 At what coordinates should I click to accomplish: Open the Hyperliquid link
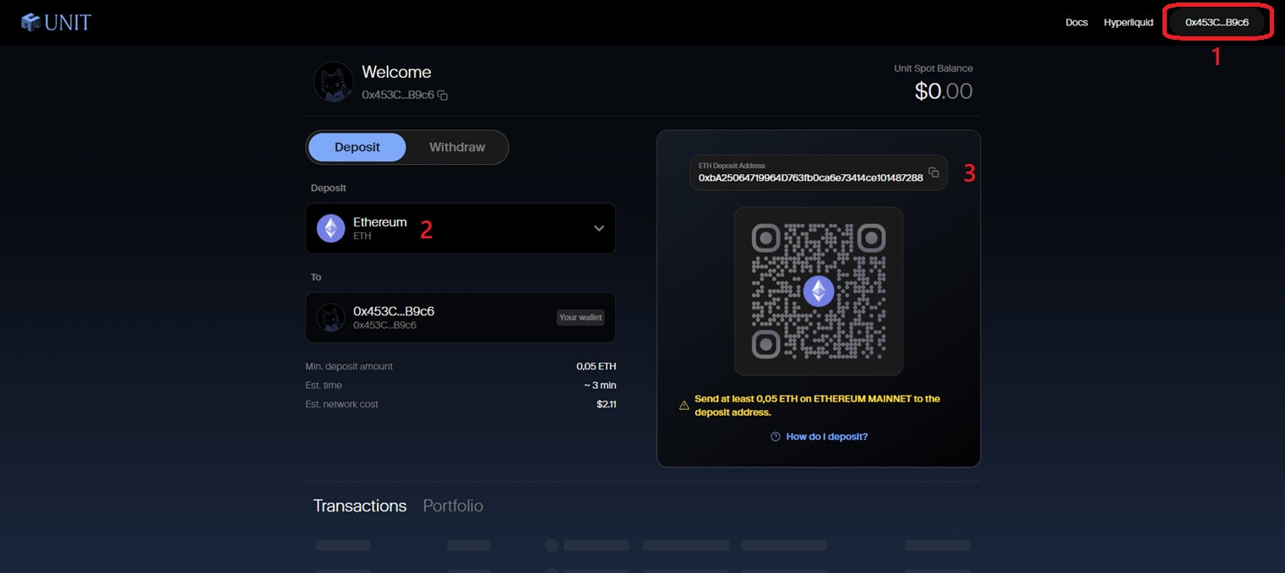coord(1128,23)
